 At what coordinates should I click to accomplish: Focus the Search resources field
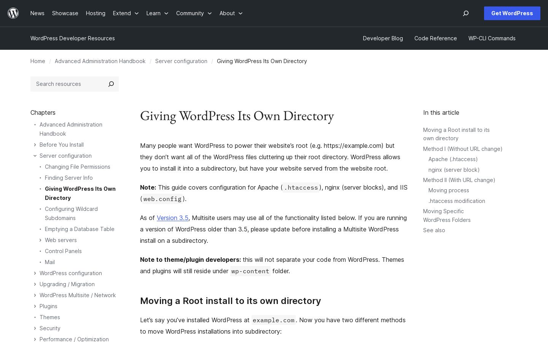(68, 84)
